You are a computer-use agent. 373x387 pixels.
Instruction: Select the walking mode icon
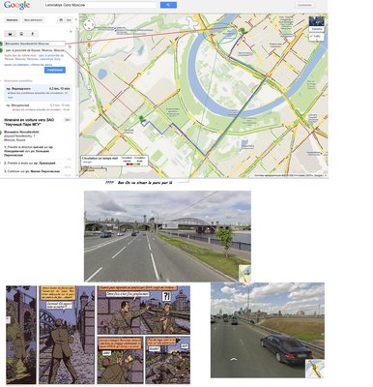click(33, 34)
